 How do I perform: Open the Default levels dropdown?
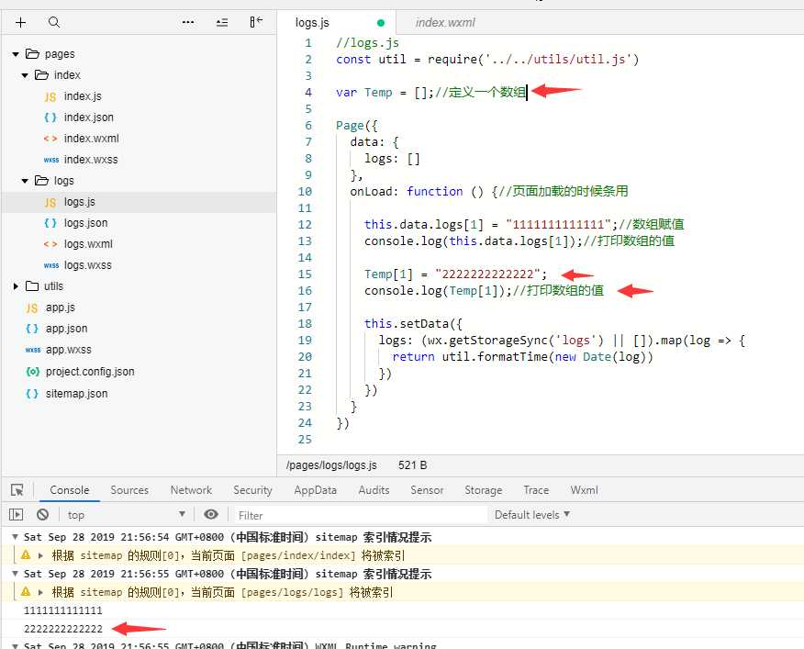click(532, 515)
